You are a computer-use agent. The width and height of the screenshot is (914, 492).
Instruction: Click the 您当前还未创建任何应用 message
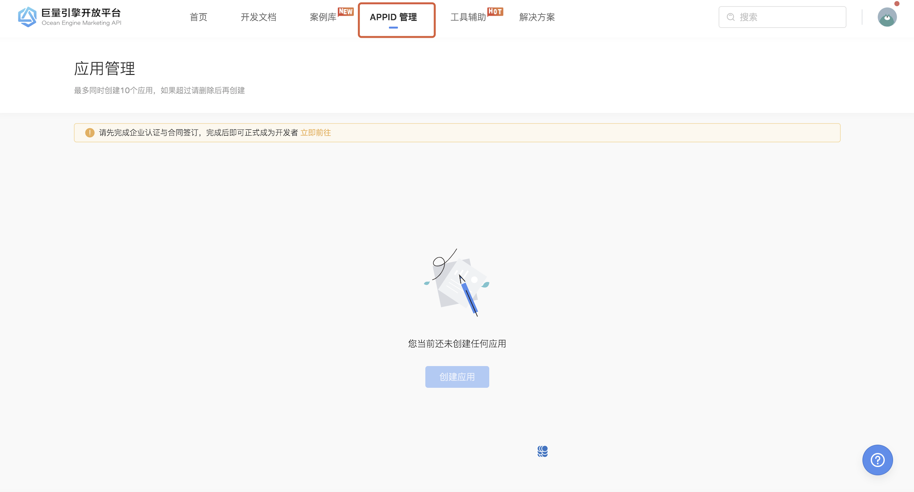[457, 344]
